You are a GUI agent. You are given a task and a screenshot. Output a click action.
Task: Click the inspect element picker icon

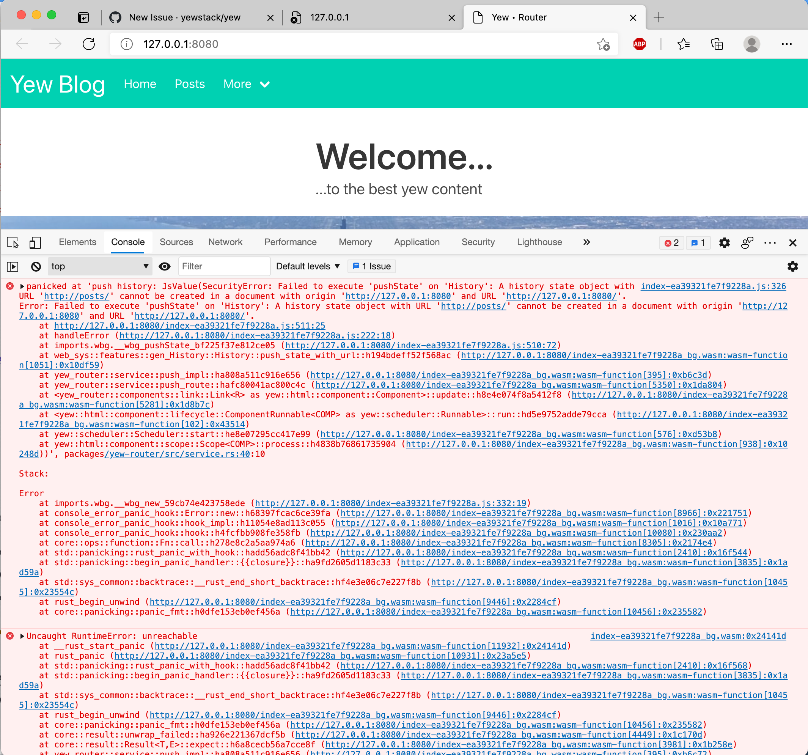tap(13, 243)
